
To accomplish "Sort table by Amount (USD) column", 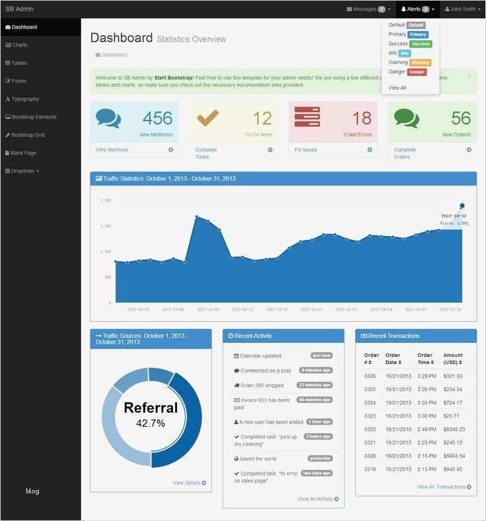I will [x=453, y=359].
